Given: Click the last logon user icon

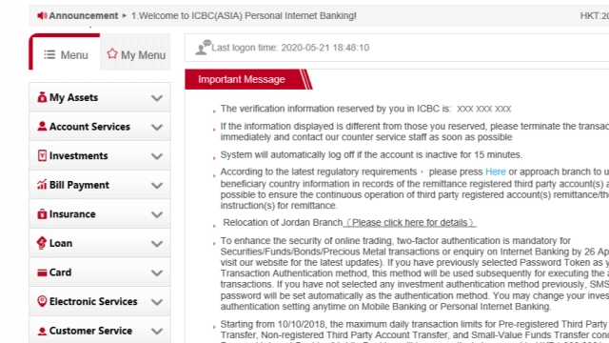Looking at the screenshot, I should click(203, 48).
